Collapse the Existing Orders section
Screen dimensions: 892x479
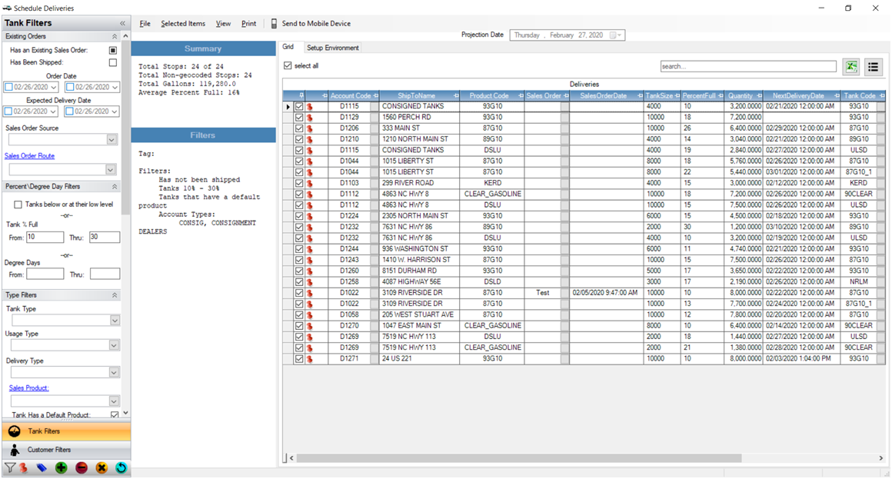point(115,36)
